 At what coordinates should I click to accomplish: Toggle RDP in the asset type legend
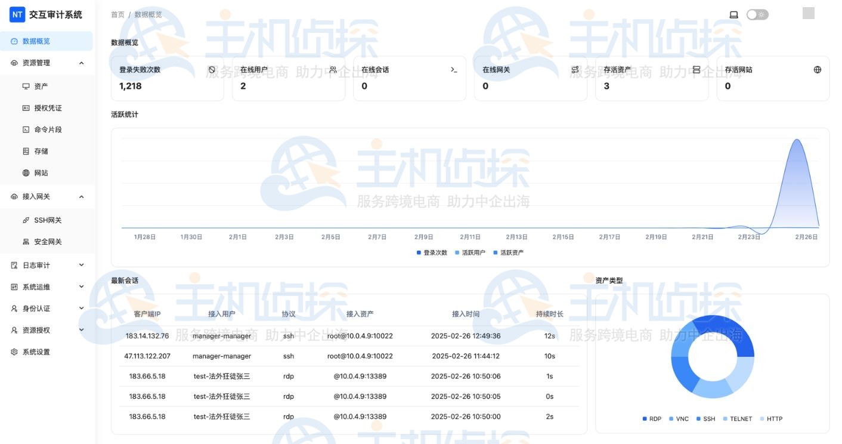click(652, 419)
